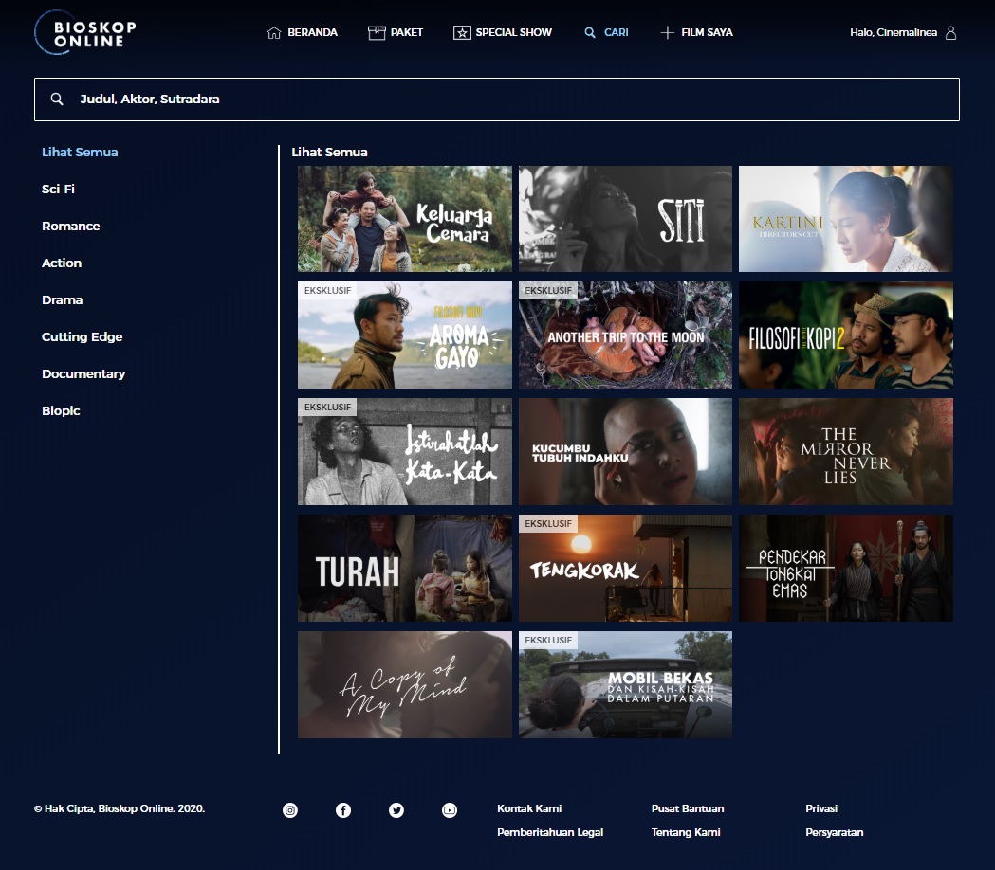Click the magnifier inside the search box
The image size is (995, 870).
pyautogui.click(x=57, y=99)
